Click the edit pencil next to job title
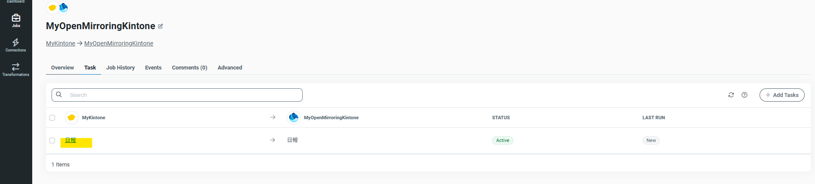 pyautogui.click(x=160, y=26)
